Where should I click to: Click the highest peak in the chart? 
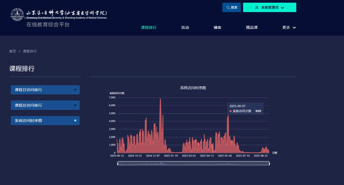(160, 99)
